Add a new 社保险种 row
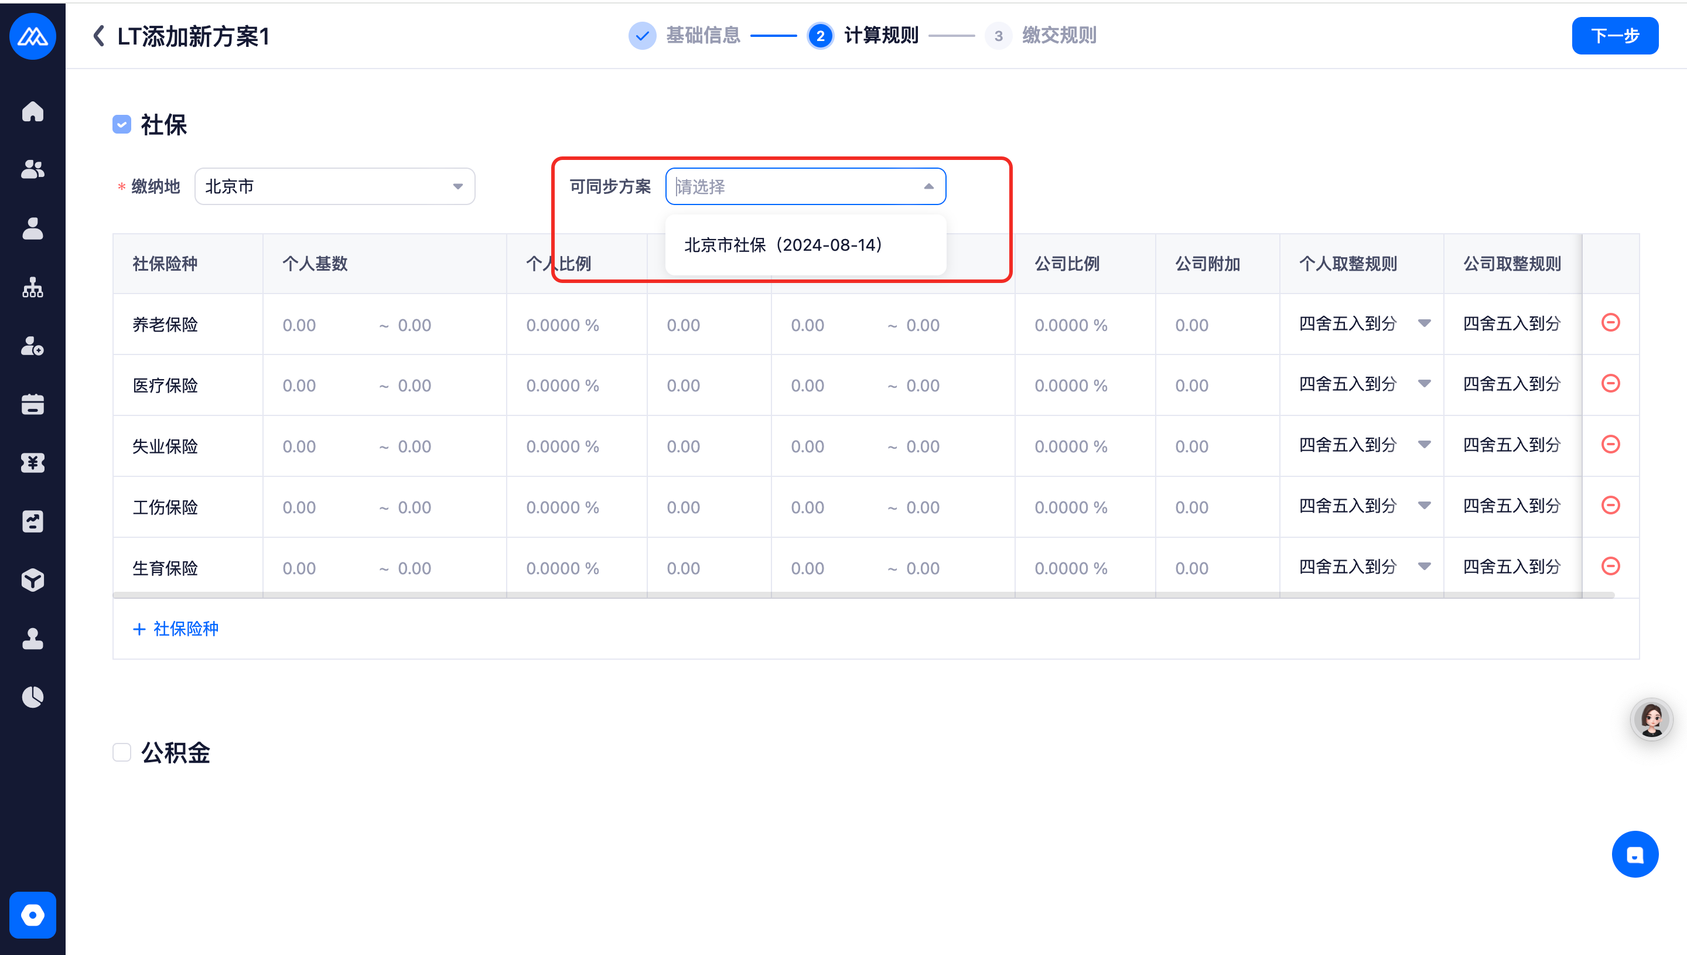The height and width of the screenshot is (955, 1687). click(x=176, y=628)
